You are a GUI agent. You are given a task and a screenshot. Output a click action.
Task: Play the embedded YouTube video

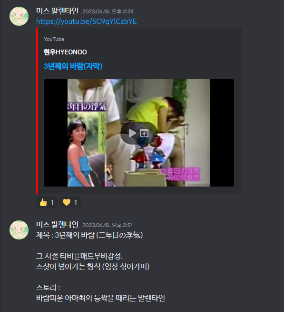[132, 133]
